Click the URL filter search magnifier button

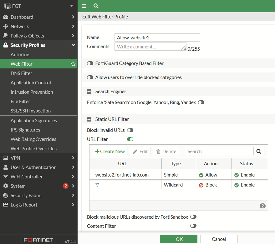(x=259, y=151)
